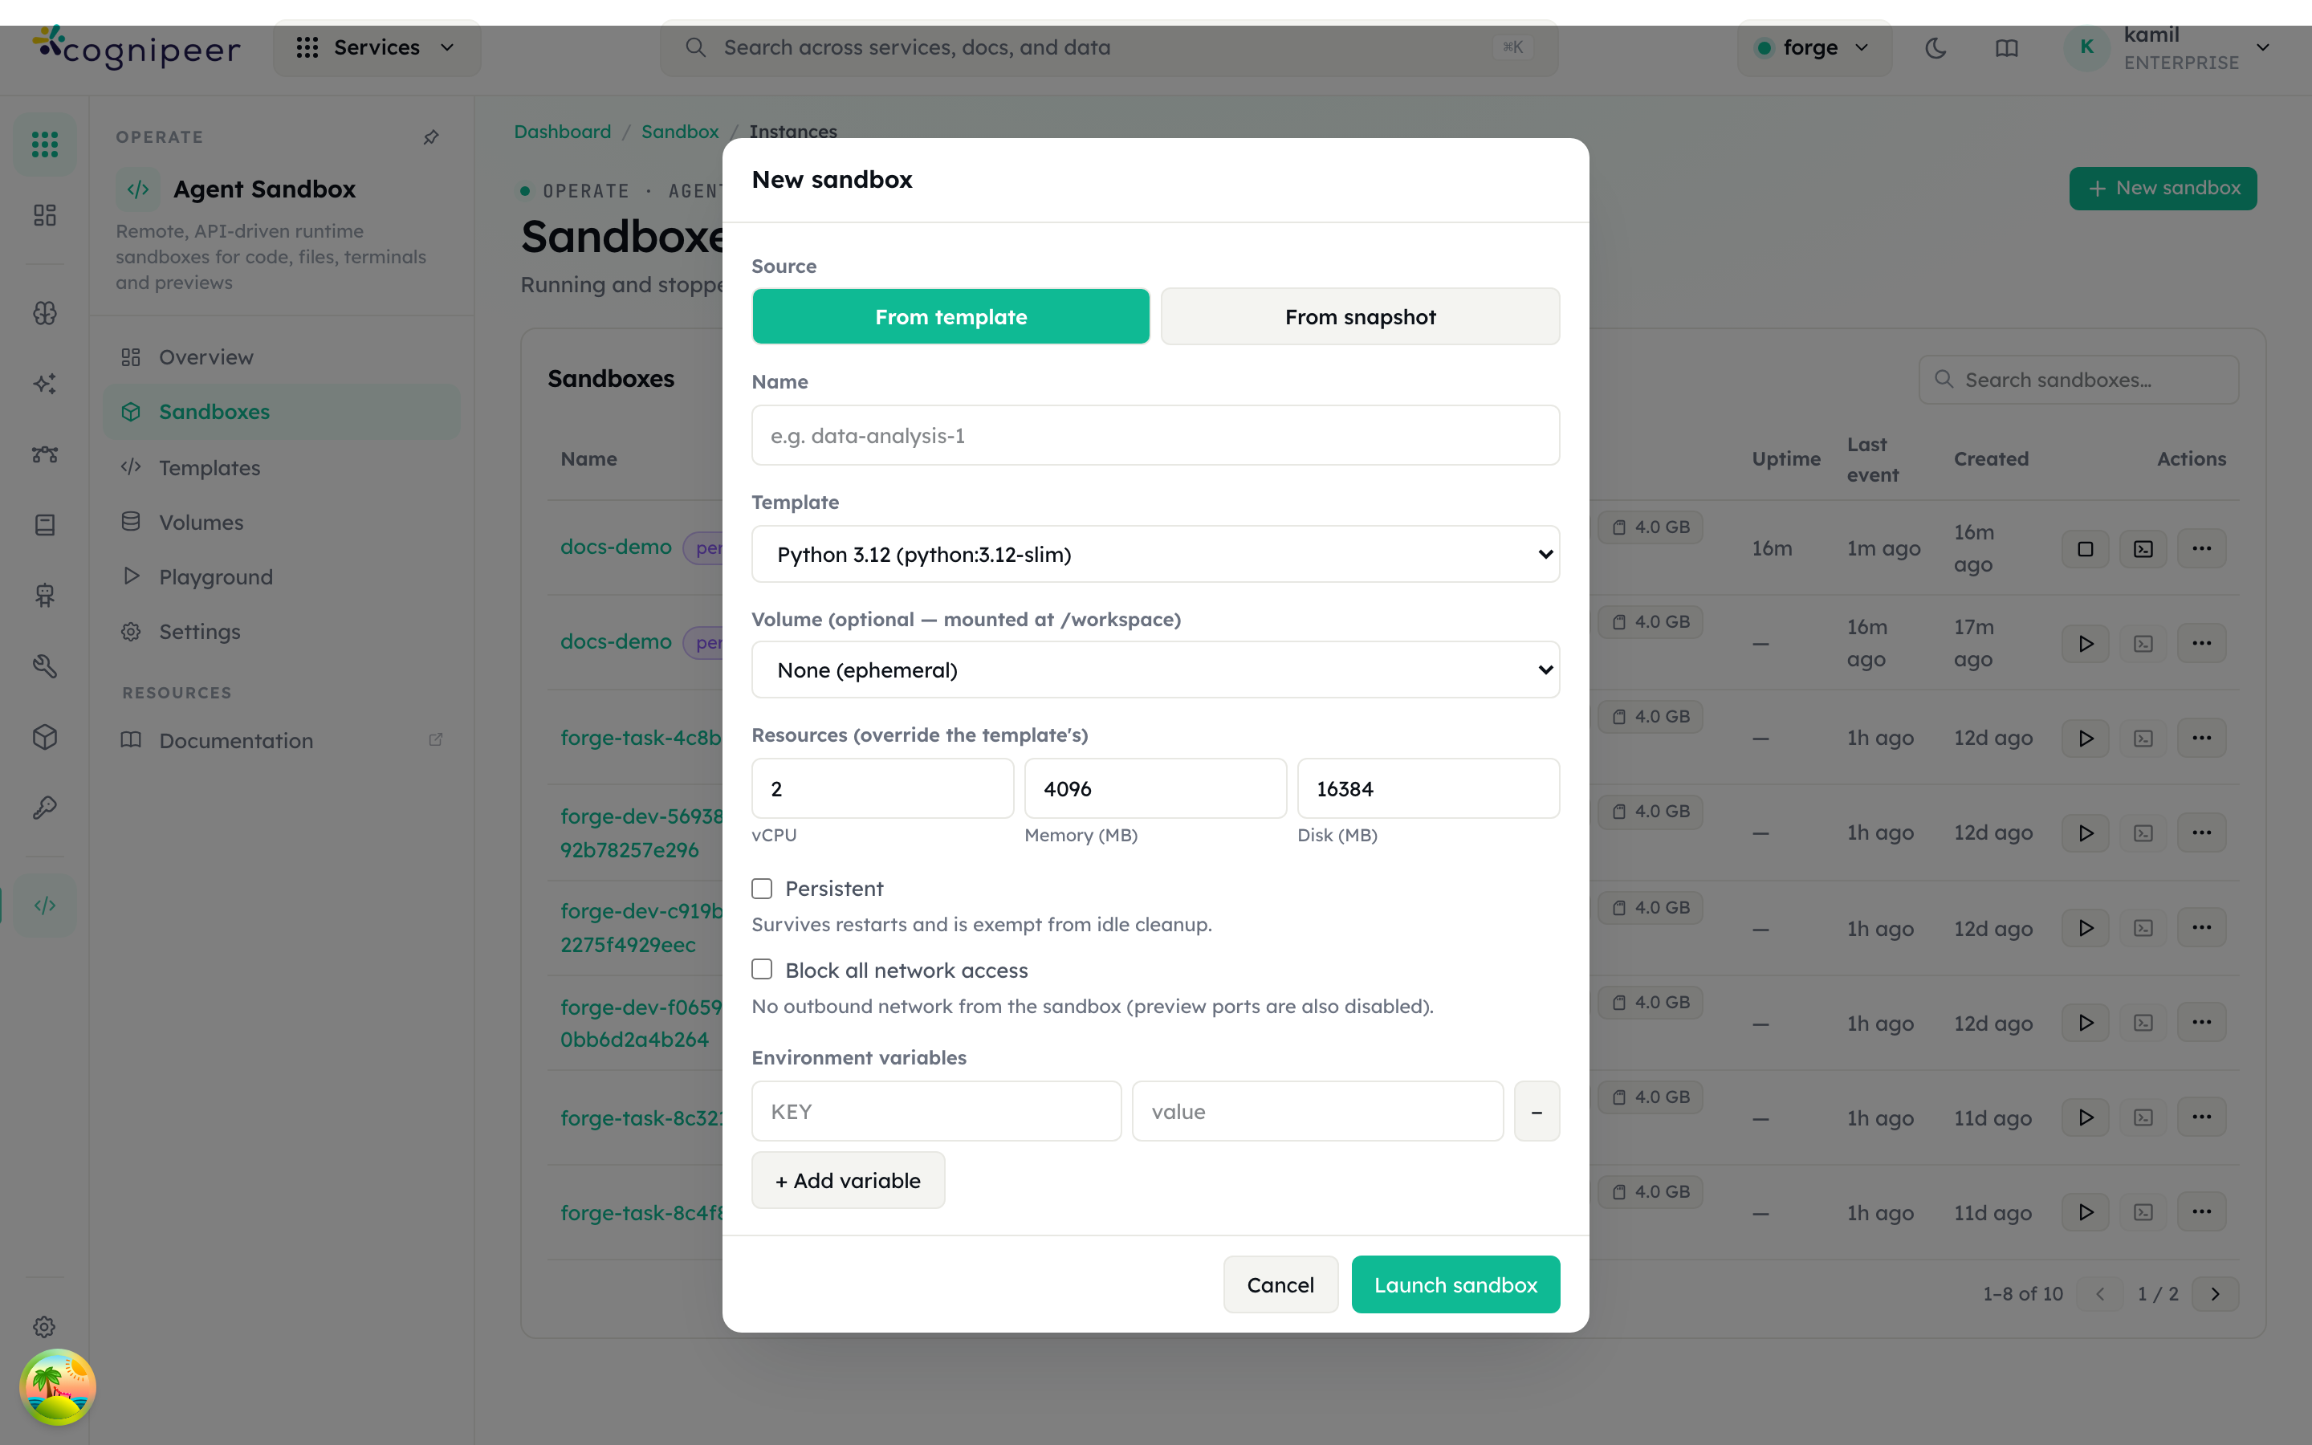The image size is (2312, 1445).
Task: Cancel the New sandbox dialog
Action: point(1280,1284)
